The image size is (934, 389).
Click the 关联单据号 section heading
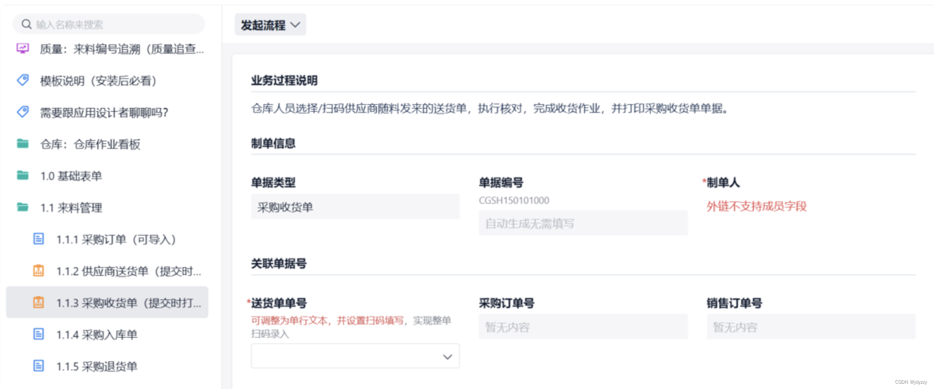point(279,263)
